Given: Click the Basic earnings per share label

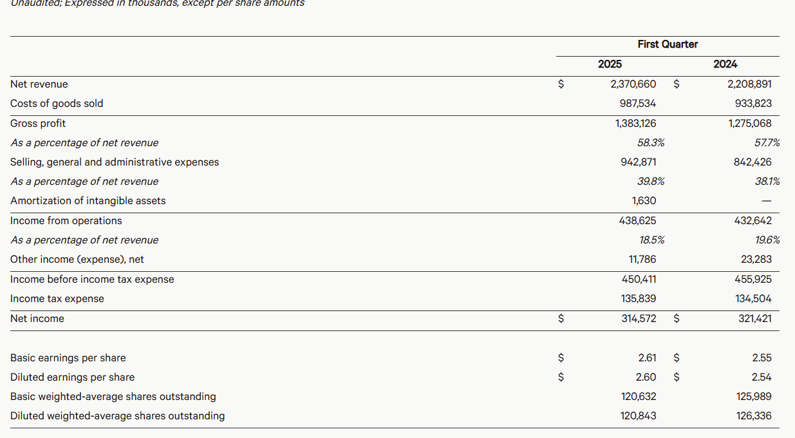Looking at the screenshot, I should pyautogui.click(x=68, y=358).
